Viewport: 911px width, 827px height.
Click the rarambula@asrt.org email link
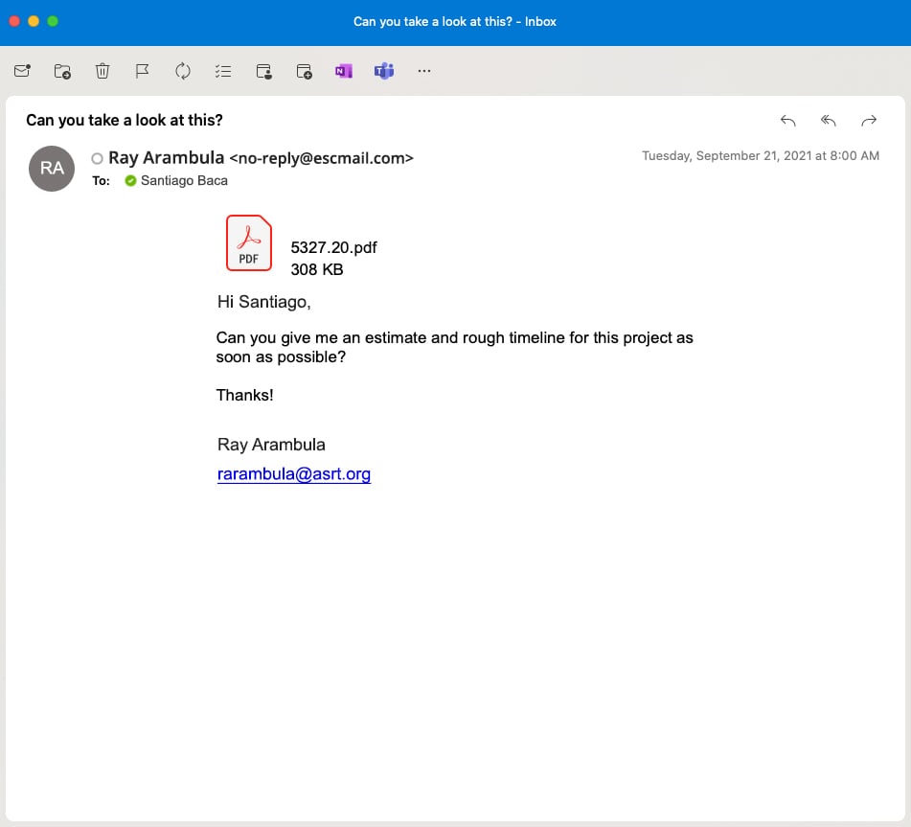click(x=293, y=473)
